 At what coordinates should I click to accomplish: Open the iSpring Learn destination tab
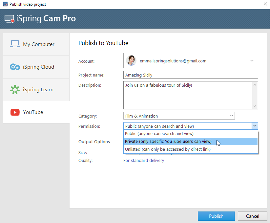[x=36, y=90]
